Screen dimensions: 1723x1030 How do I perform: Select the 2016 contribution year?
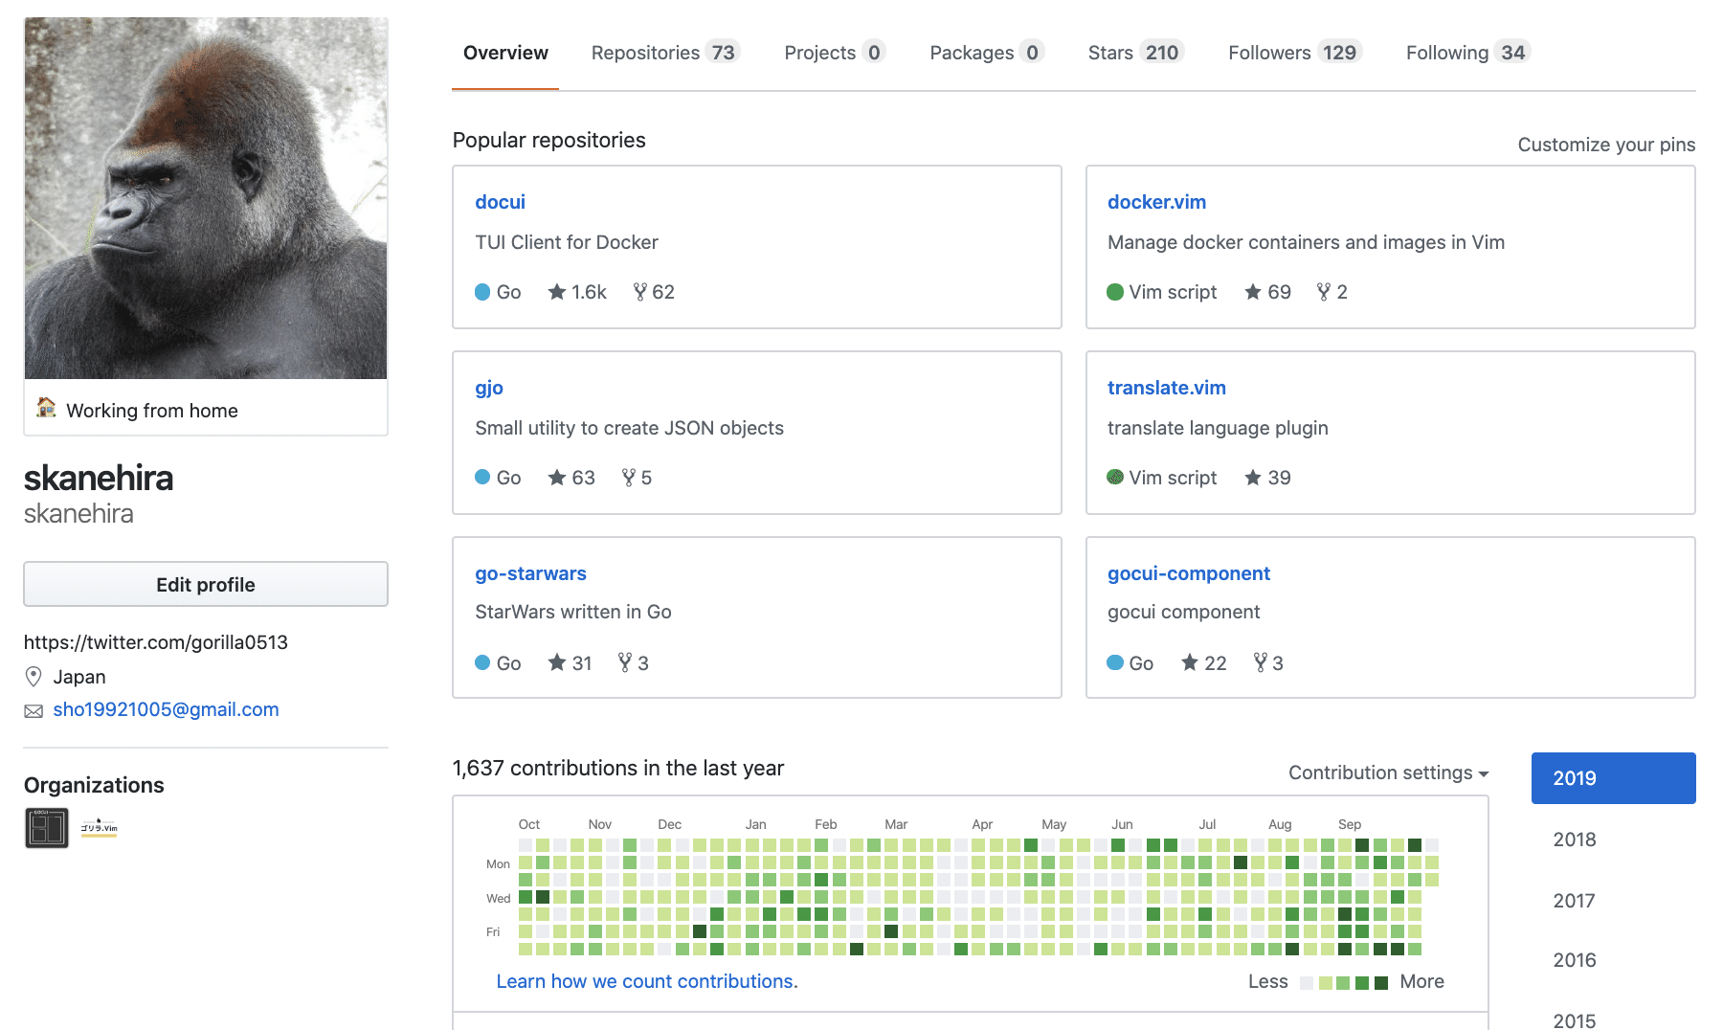point(1575,960)
